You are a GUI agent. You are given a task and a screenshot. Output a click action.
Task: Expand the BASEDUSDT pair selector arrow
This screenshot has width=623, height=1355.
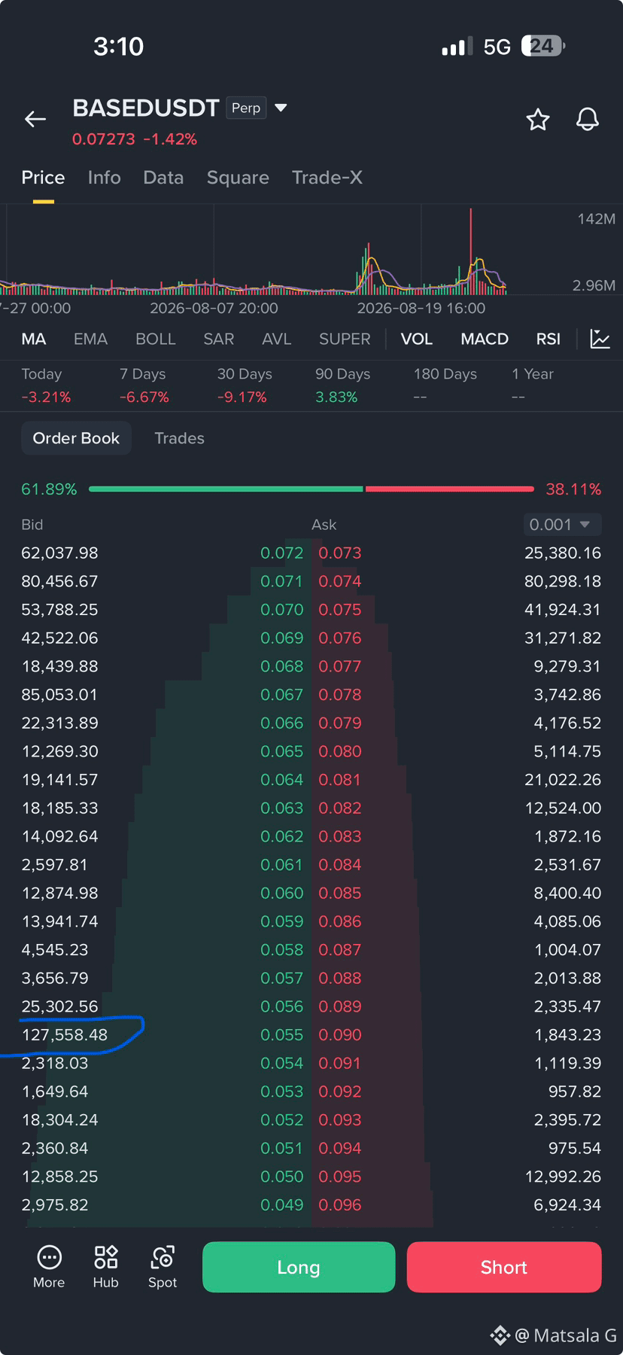point(281,108)
